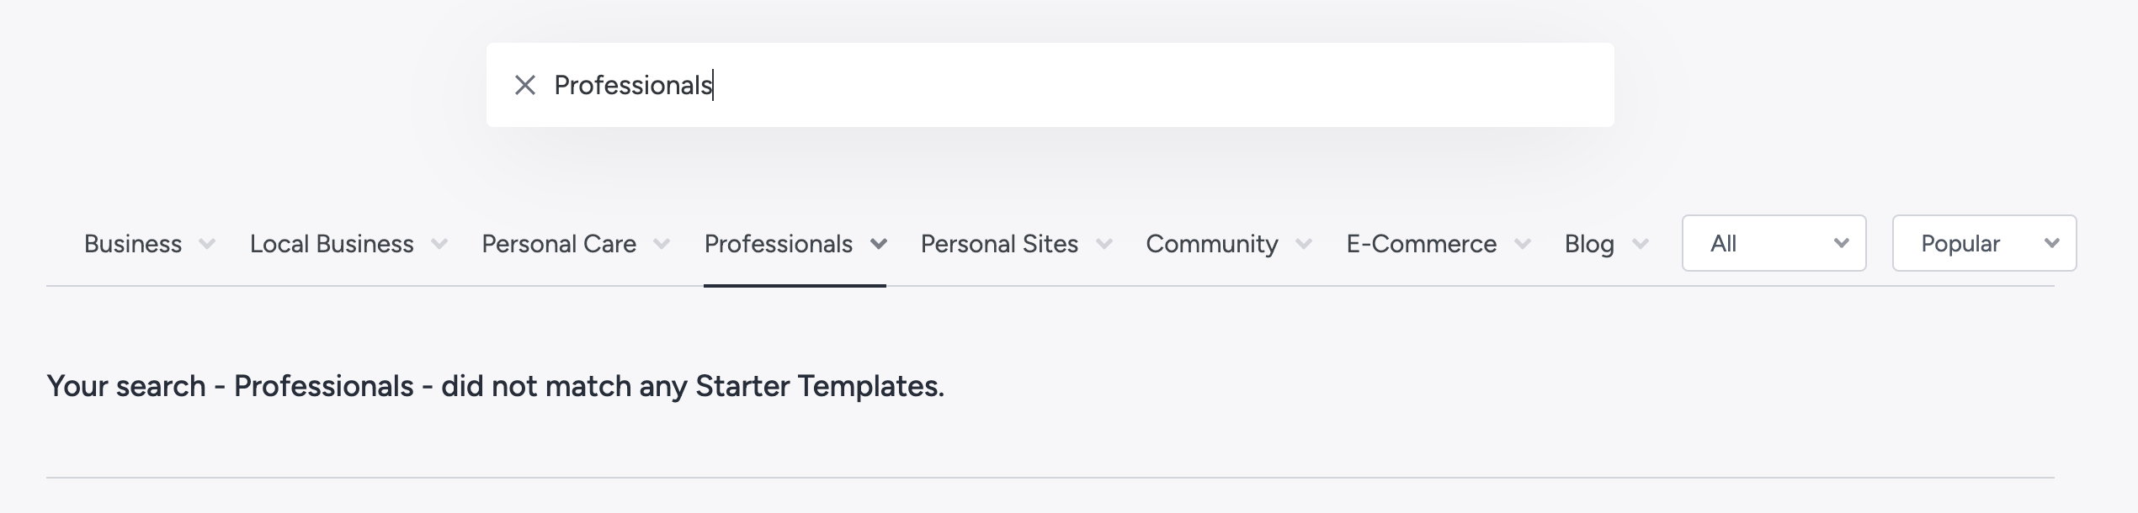The height and width of the screenshot is (513, 2138).
Task: Expand the Professionals chevron arrow
Action: point(879,245)
